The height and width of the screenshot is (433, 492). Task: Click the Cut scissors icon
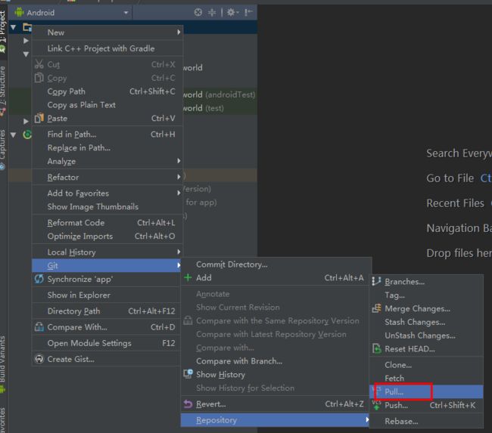pos(39,64)
